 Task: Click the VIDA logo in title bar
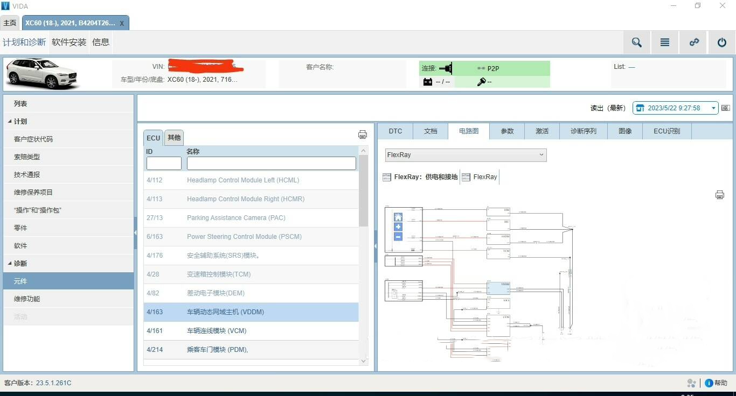point(5,6)
